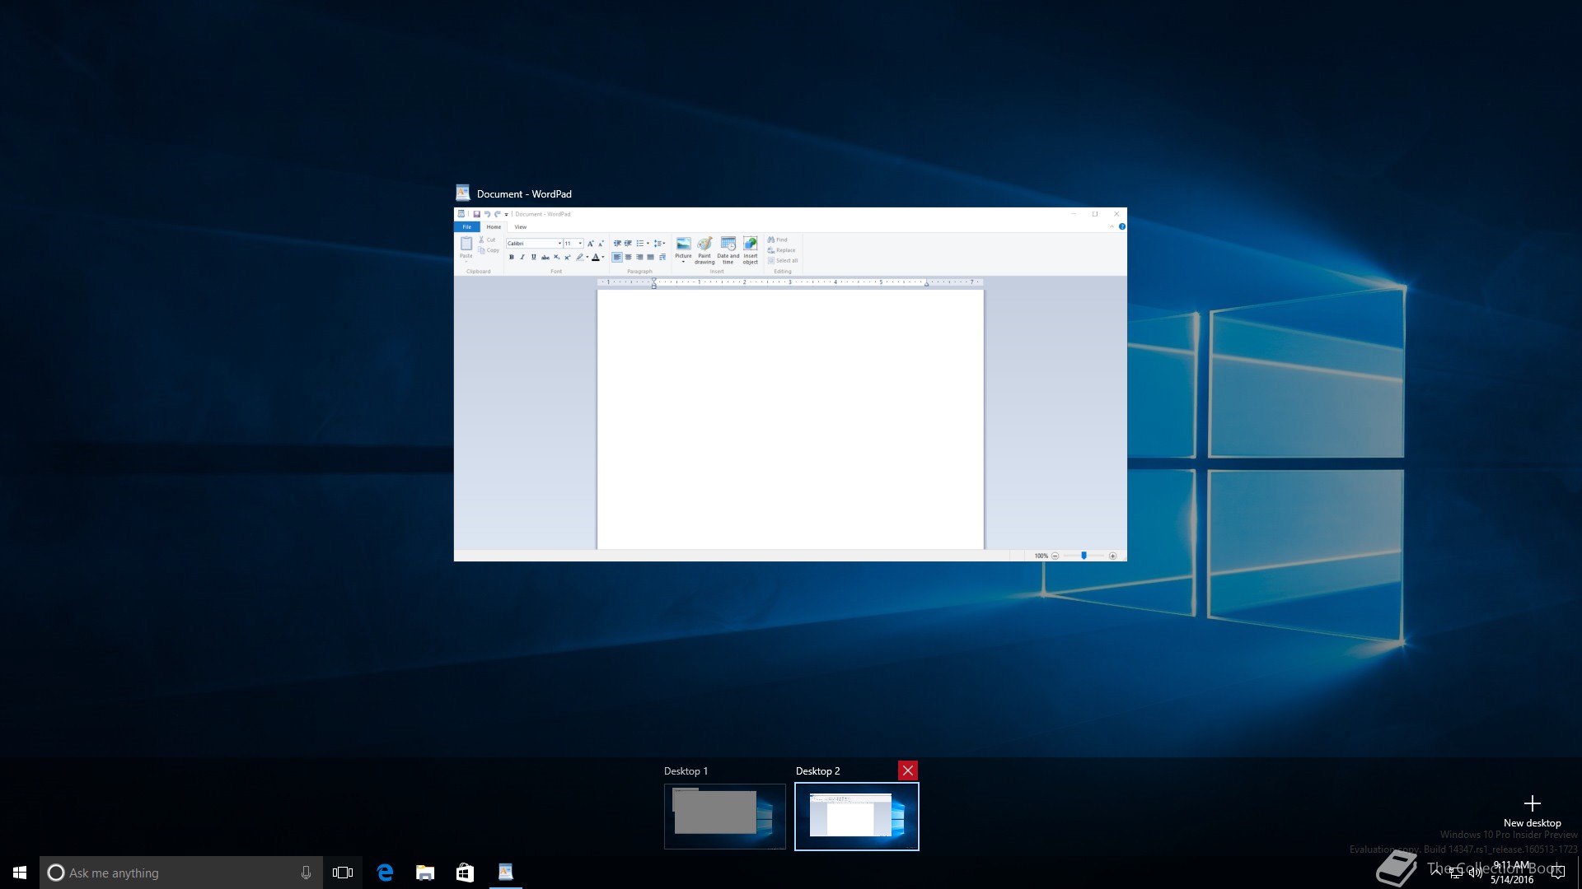Image resolution: width=1582 pixels, height=889 pixels.
Task: Switch to the Desktop 1 thumbnail
Action: 724,816
